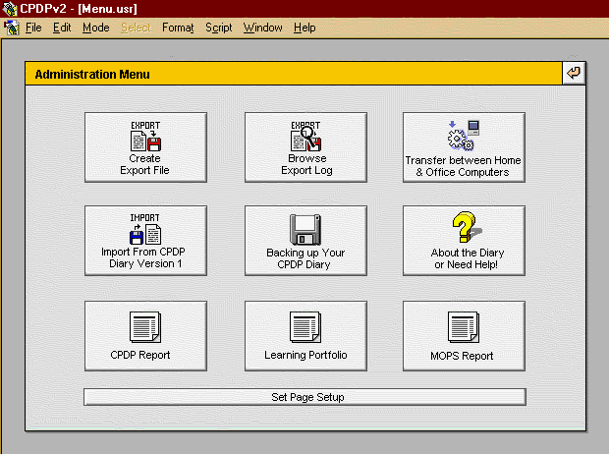This screenshot has width=609, height=454.
Task: Click Import From CPDP Diary Version 1
Action: [x=145, y=231]
